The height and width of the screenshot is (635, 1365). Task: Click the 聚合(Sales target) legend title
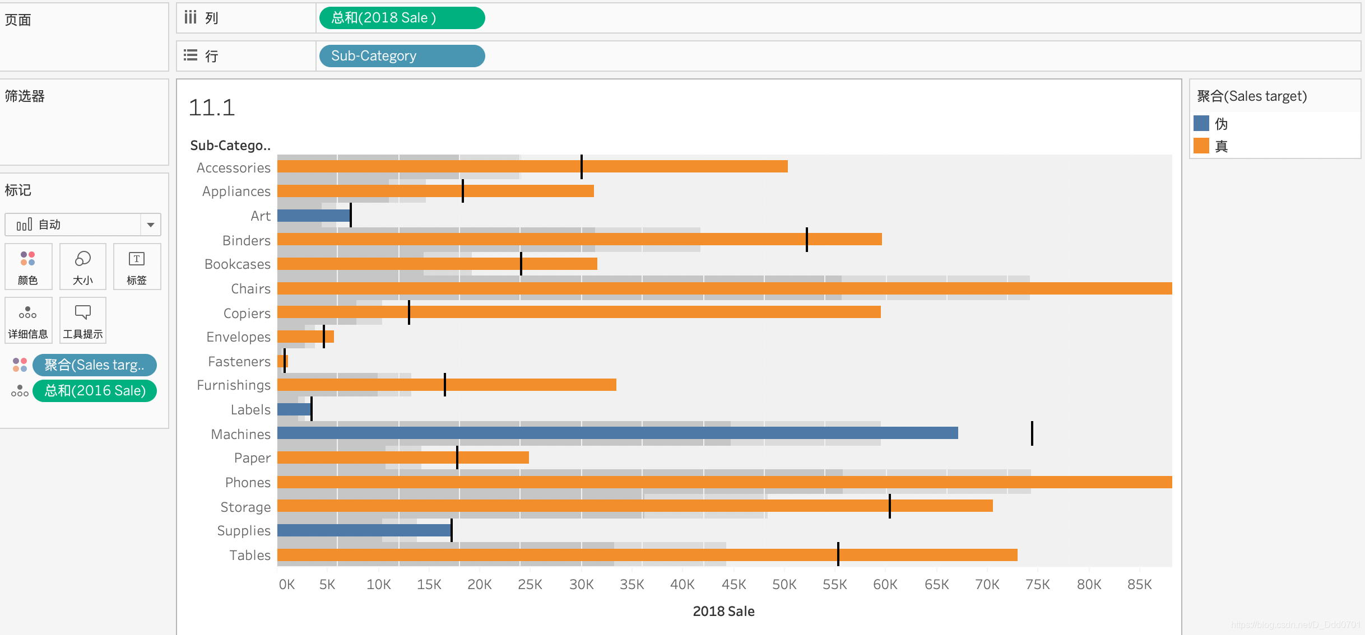[x=1252, y=96]
